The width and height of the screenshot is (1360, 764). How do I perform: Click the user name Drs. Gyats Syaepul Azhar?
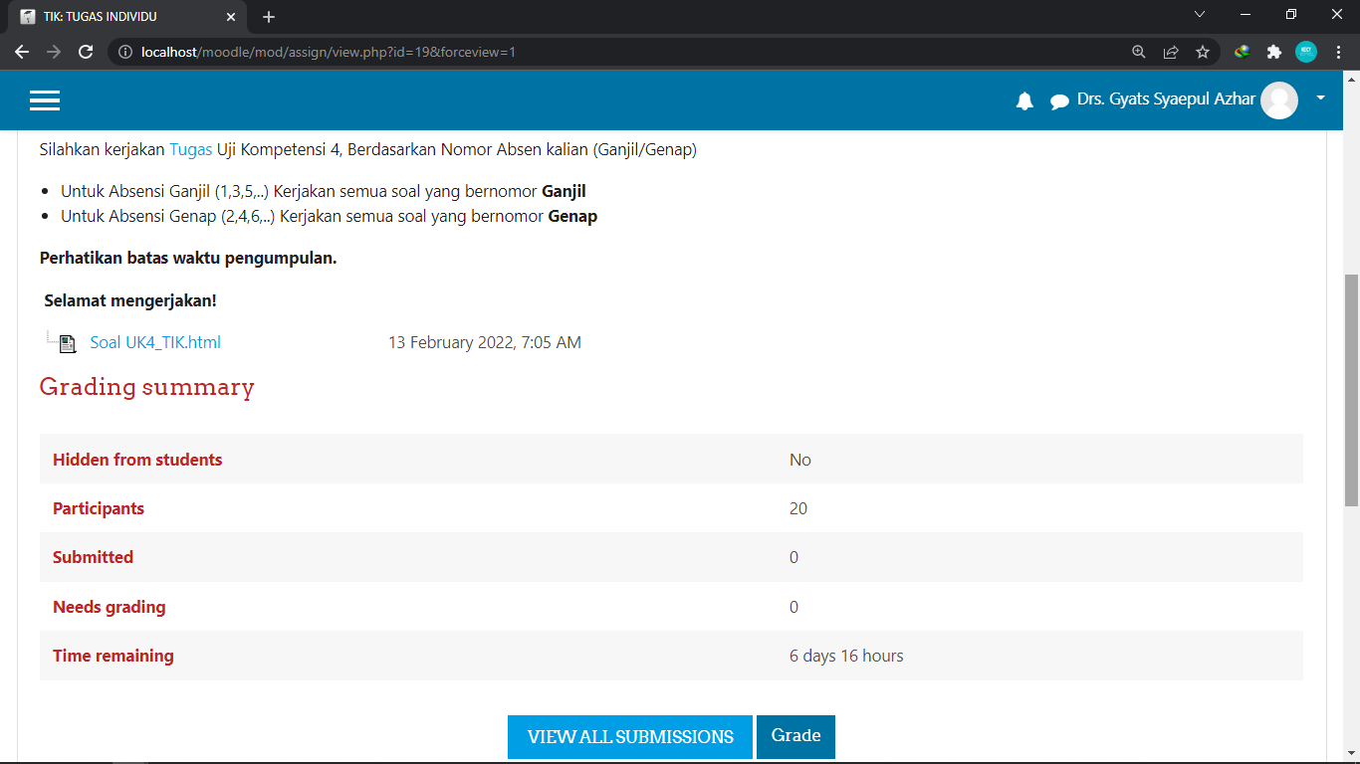point(1166,99)
